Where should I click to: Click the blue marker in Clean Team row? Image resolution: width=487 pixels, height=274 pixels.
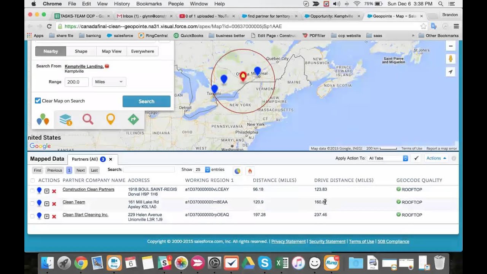click(x=39, y=203)
